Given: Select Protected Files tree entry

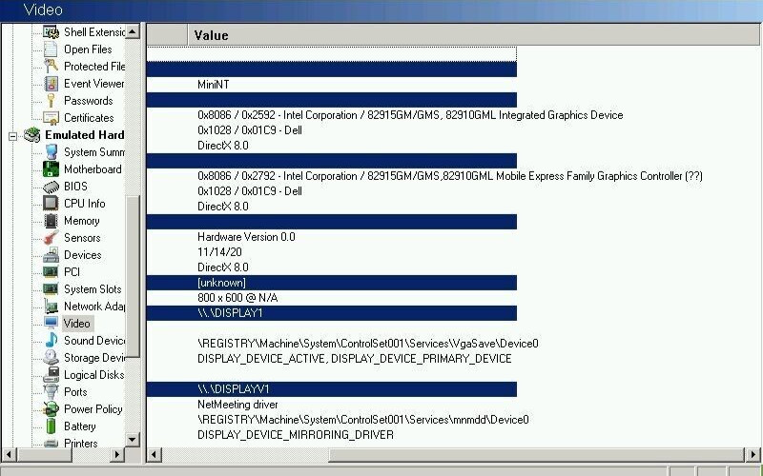Looking at the screenshot, I should [x=94, y=66].
